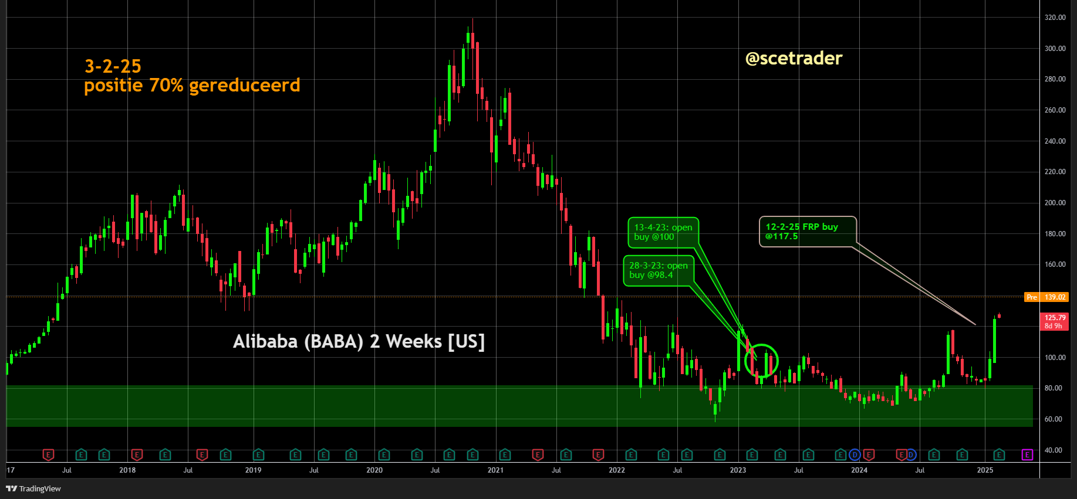The image size is (1077, 499).
Task: Click the green earnings marker for August 2020
Action: coord(450,454)
